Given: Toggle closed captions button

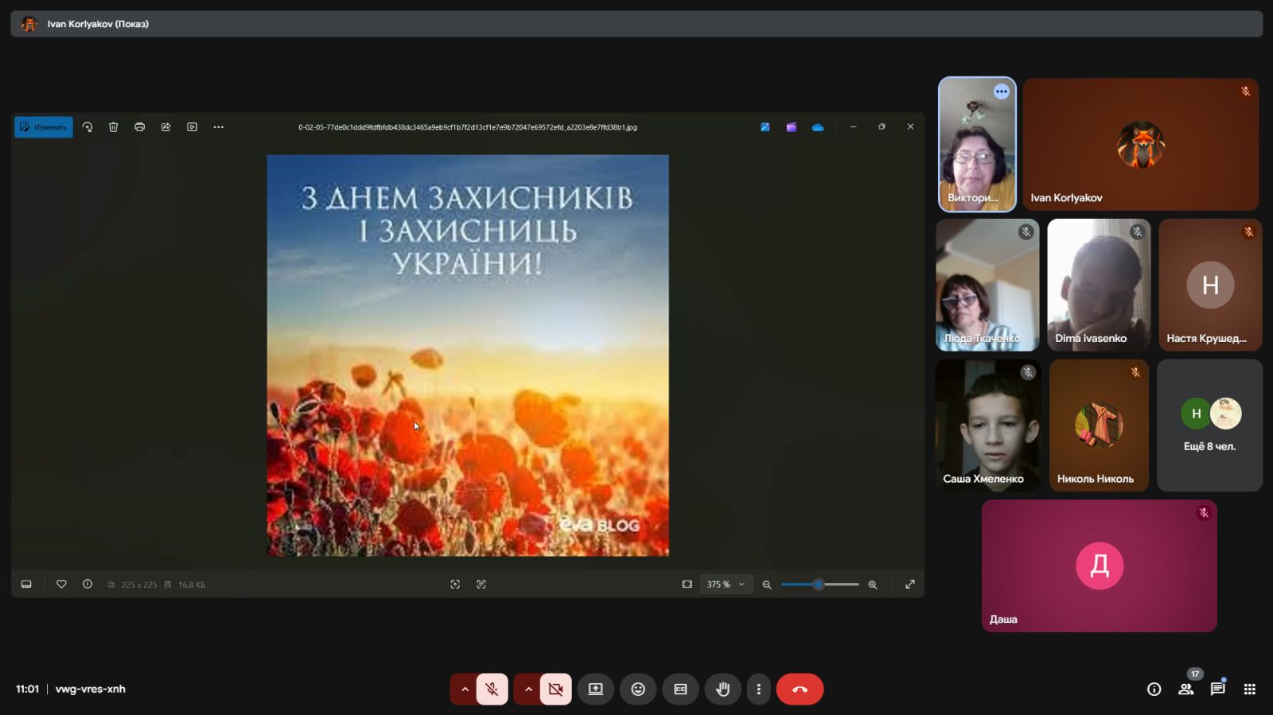Looking at the screenshot, I should coord(680,689).
